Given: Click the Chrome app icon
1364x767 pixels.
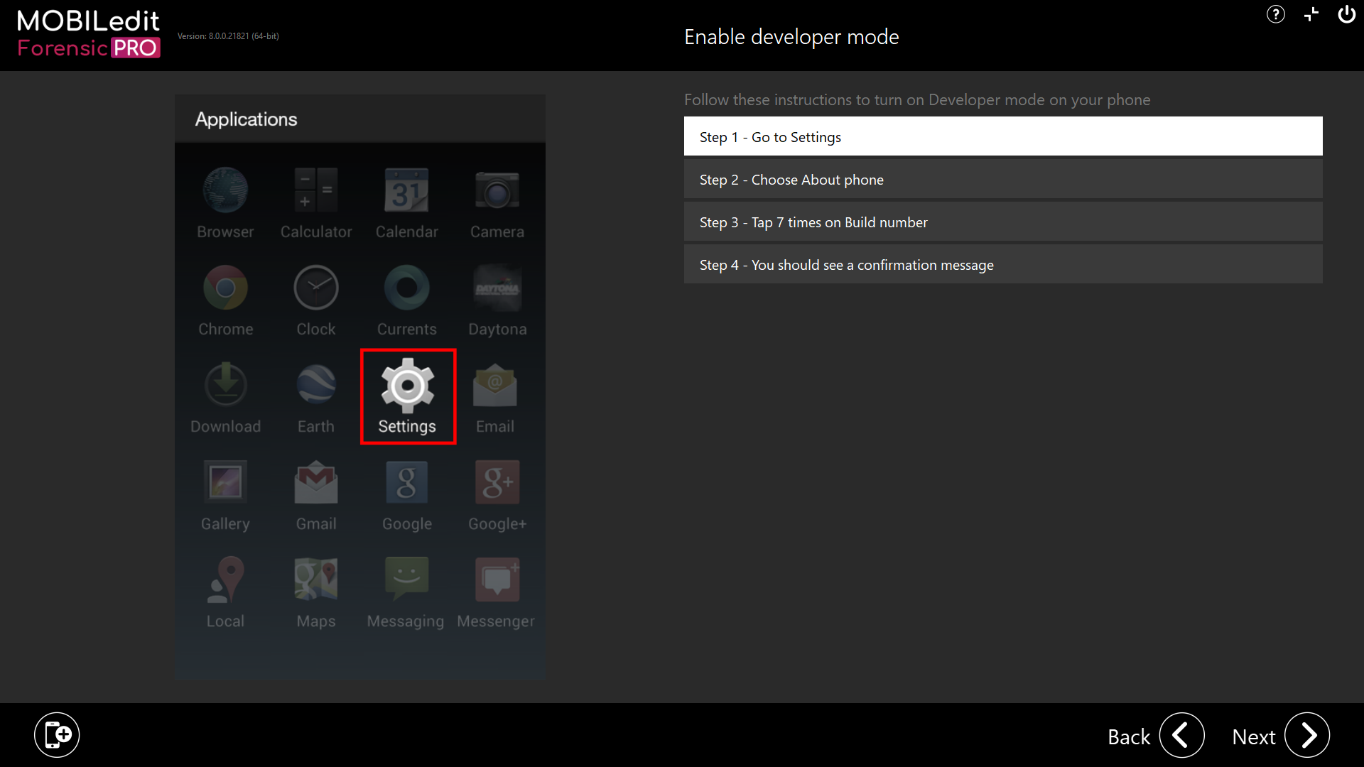Looking at the screenshot, I should coord(225,288).
